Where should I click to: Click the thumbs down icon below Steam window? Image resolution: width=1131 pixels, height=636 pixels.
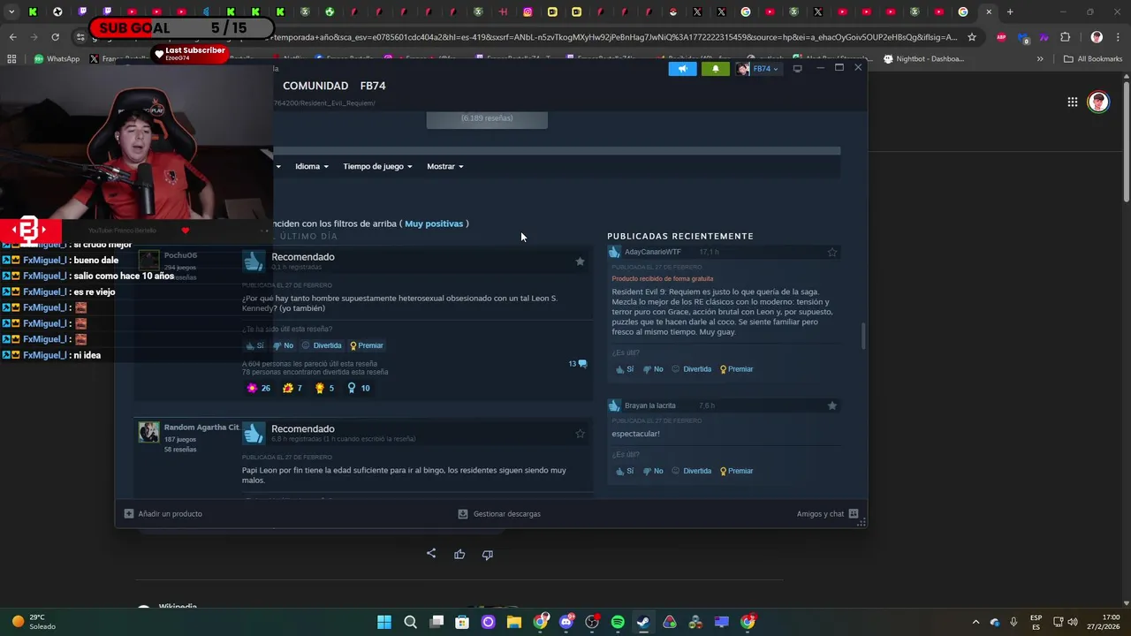pos(487,554)
